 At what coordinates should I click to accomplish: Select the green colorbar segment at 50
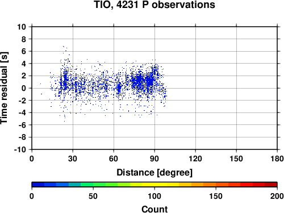tap(93, 185)
